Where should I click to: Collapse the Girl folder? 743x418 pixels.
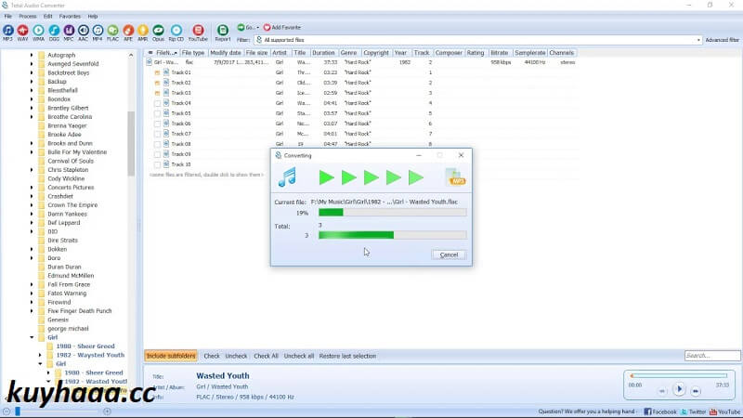[x=32, y=337]
